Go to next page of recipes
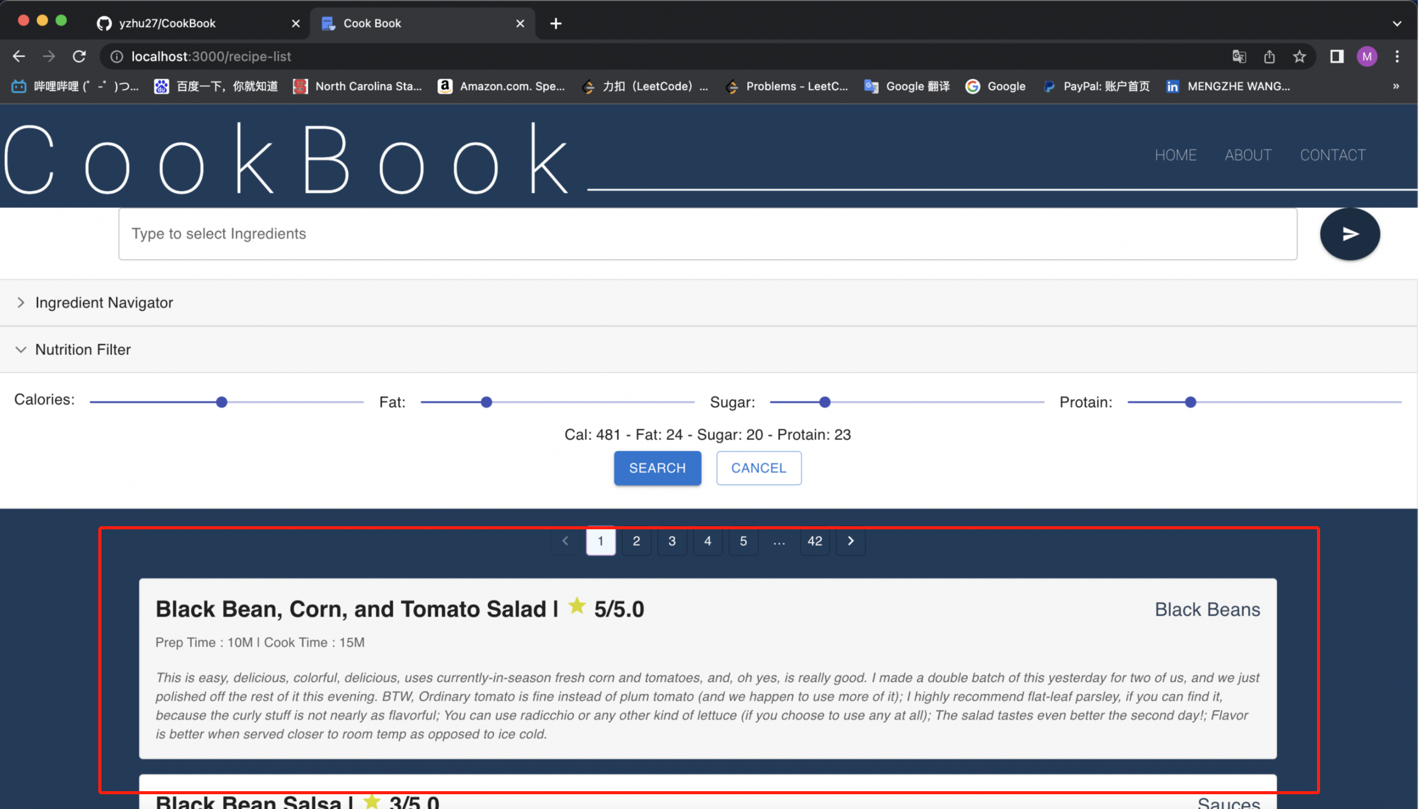 coord(851,541)
